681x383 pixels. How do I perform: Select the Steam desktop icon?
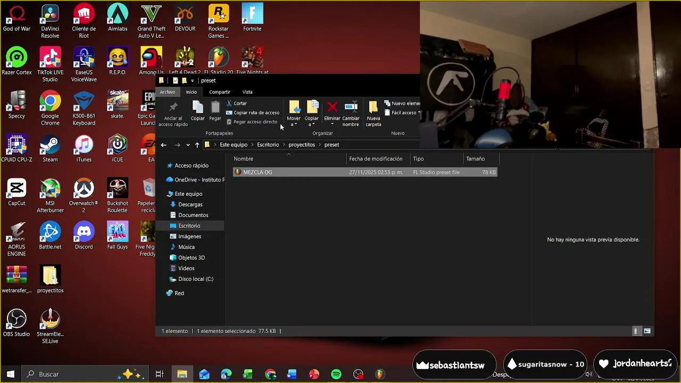click(x=50, y=149)
